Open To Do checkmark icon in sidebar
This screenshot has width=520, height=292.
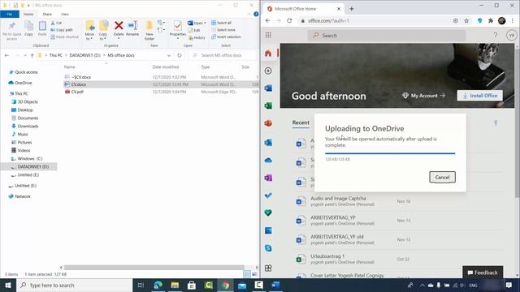click(x=268, y=195)
